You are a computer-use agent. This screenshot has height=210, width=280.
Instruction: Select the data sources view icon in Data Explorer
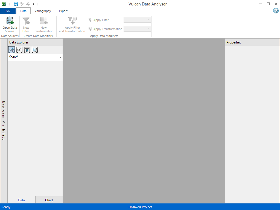click(12, 50)
